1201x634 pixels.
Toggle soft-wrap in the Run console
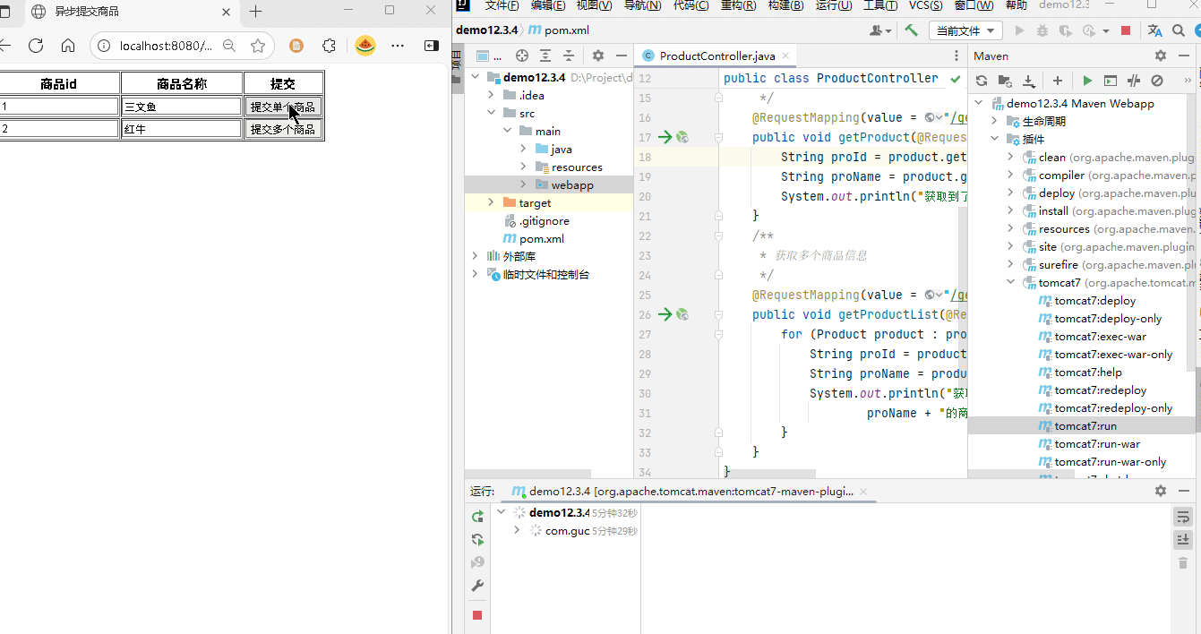coord(1182,517)
